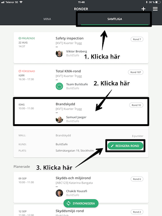Click Viktor Broberg's avatar photo
Viewport: 162px width, 216px height.
point(59,53)
